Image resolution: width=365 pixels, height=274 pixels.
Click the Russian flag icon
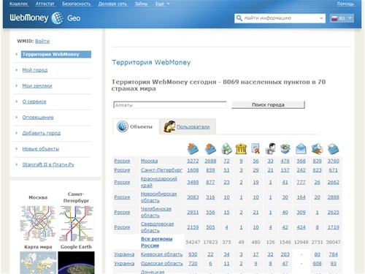click(334, 18)
